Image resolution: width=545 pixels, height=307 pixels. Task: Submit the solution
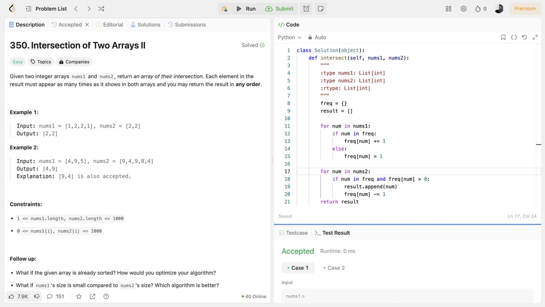point(279,9)
